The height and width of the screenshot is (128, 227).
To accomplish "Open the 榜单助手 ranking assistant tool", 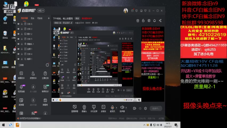I will pyautogui.click(x=45, y=88).
